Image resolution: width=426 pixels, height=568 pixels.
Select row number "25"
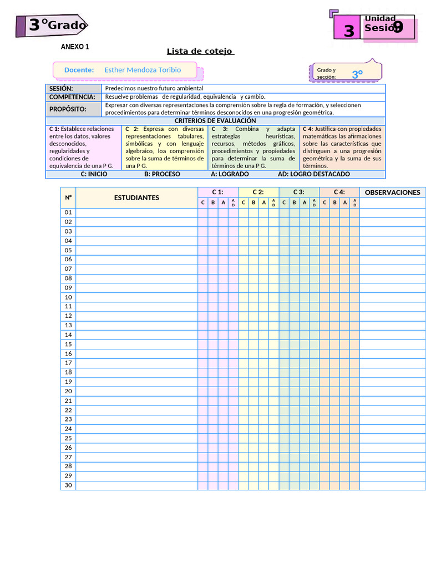pyautogui.click(x=68, y=438)
